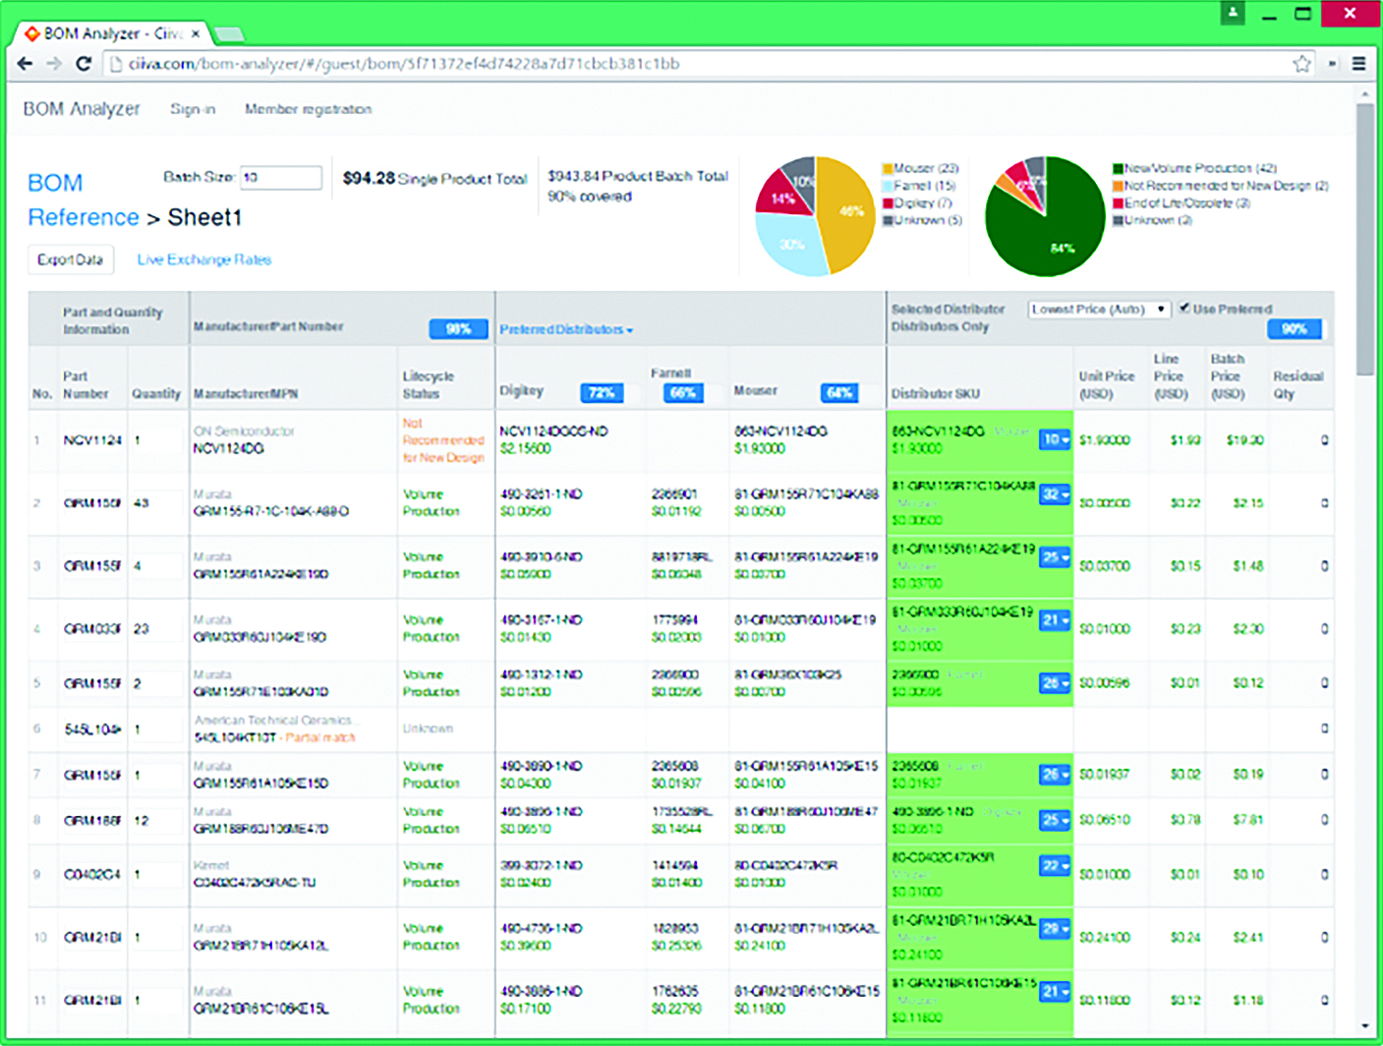Click the Export Data button

(x=70, y=260)
